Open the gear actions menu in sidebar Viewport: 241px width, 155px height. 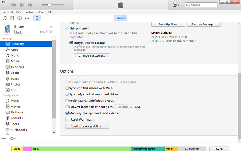coord(13,139)
